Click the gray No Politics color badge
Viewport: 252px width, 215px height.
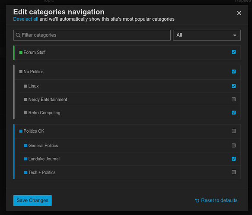click(x=21, y=72)
